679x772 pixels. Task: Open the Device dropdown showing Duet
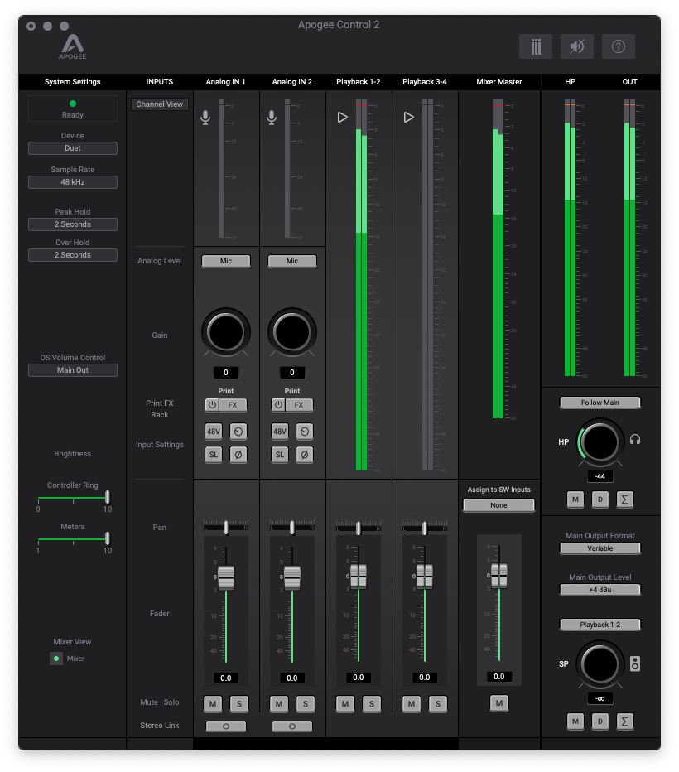73,148
